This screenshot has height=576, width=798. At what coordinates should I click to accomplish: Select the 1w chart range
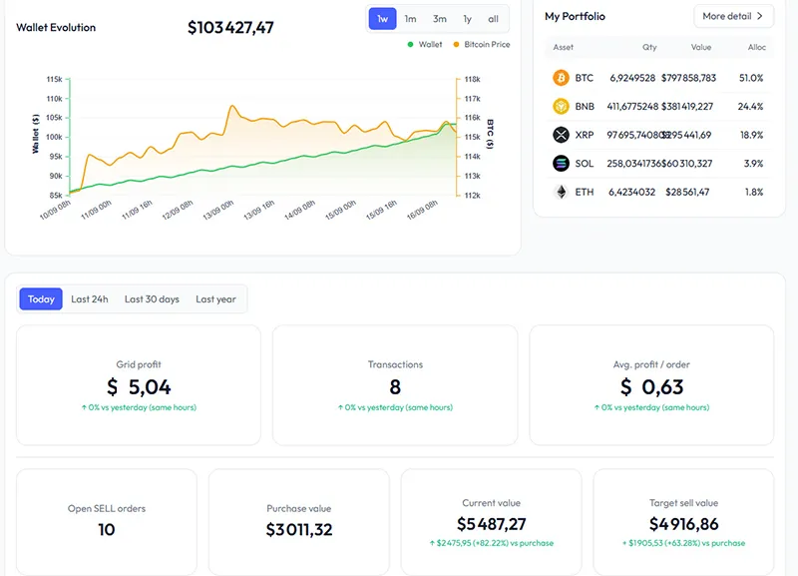(x=382, y=19)
